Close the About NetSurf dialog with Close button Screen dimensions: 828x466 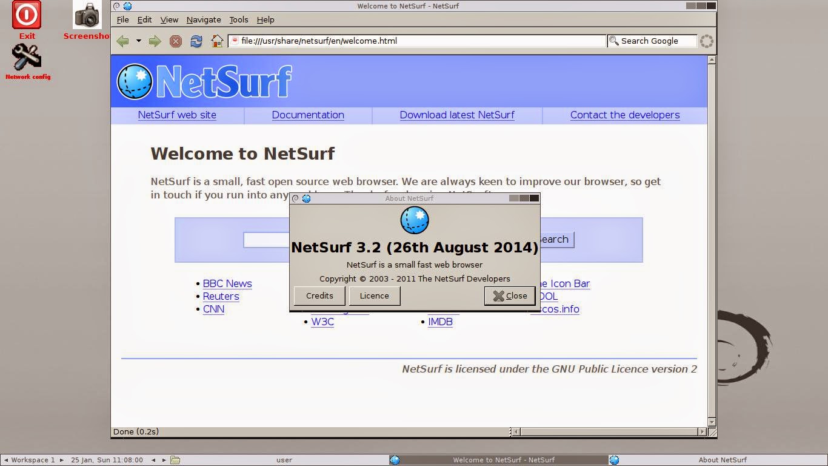pos(510,296)
